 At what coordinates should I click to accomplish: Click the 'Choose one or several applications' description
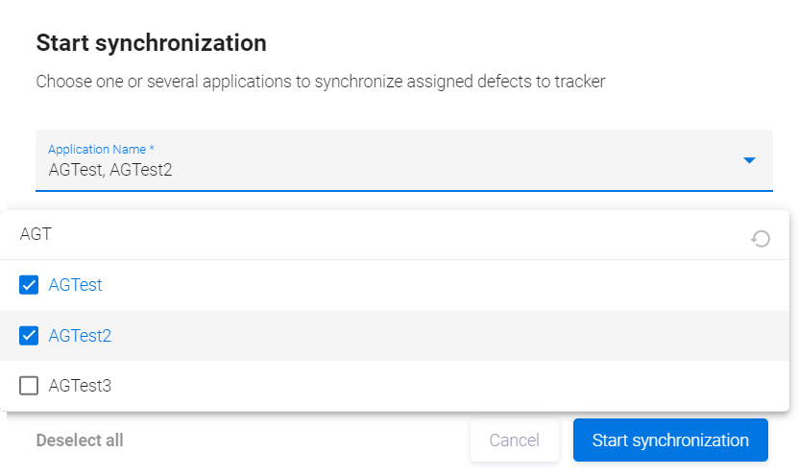click(x=321, y=82)
